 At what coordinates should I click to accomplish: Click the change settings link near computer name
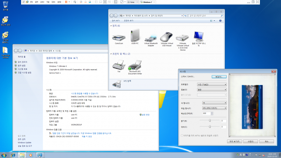point(146,115)
